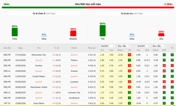The image size is (177, 106).
Task: Click green segment of goals progress bar
Action: pyautogui.click(x=43, y=7)
